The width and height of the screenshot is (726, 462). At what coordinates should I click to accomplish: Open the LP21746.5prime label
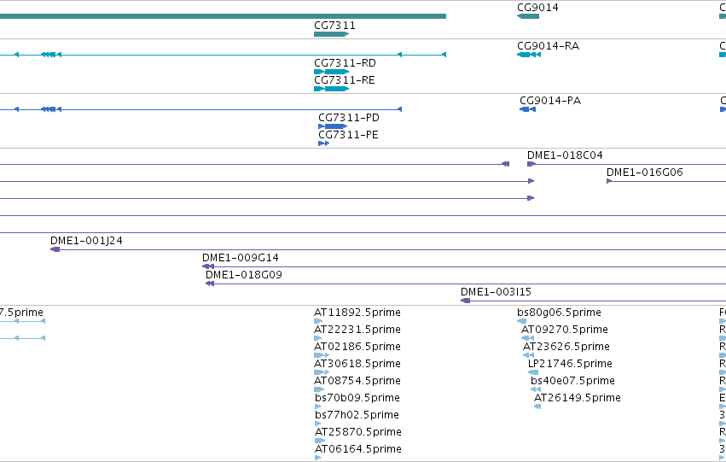[570, 364]
